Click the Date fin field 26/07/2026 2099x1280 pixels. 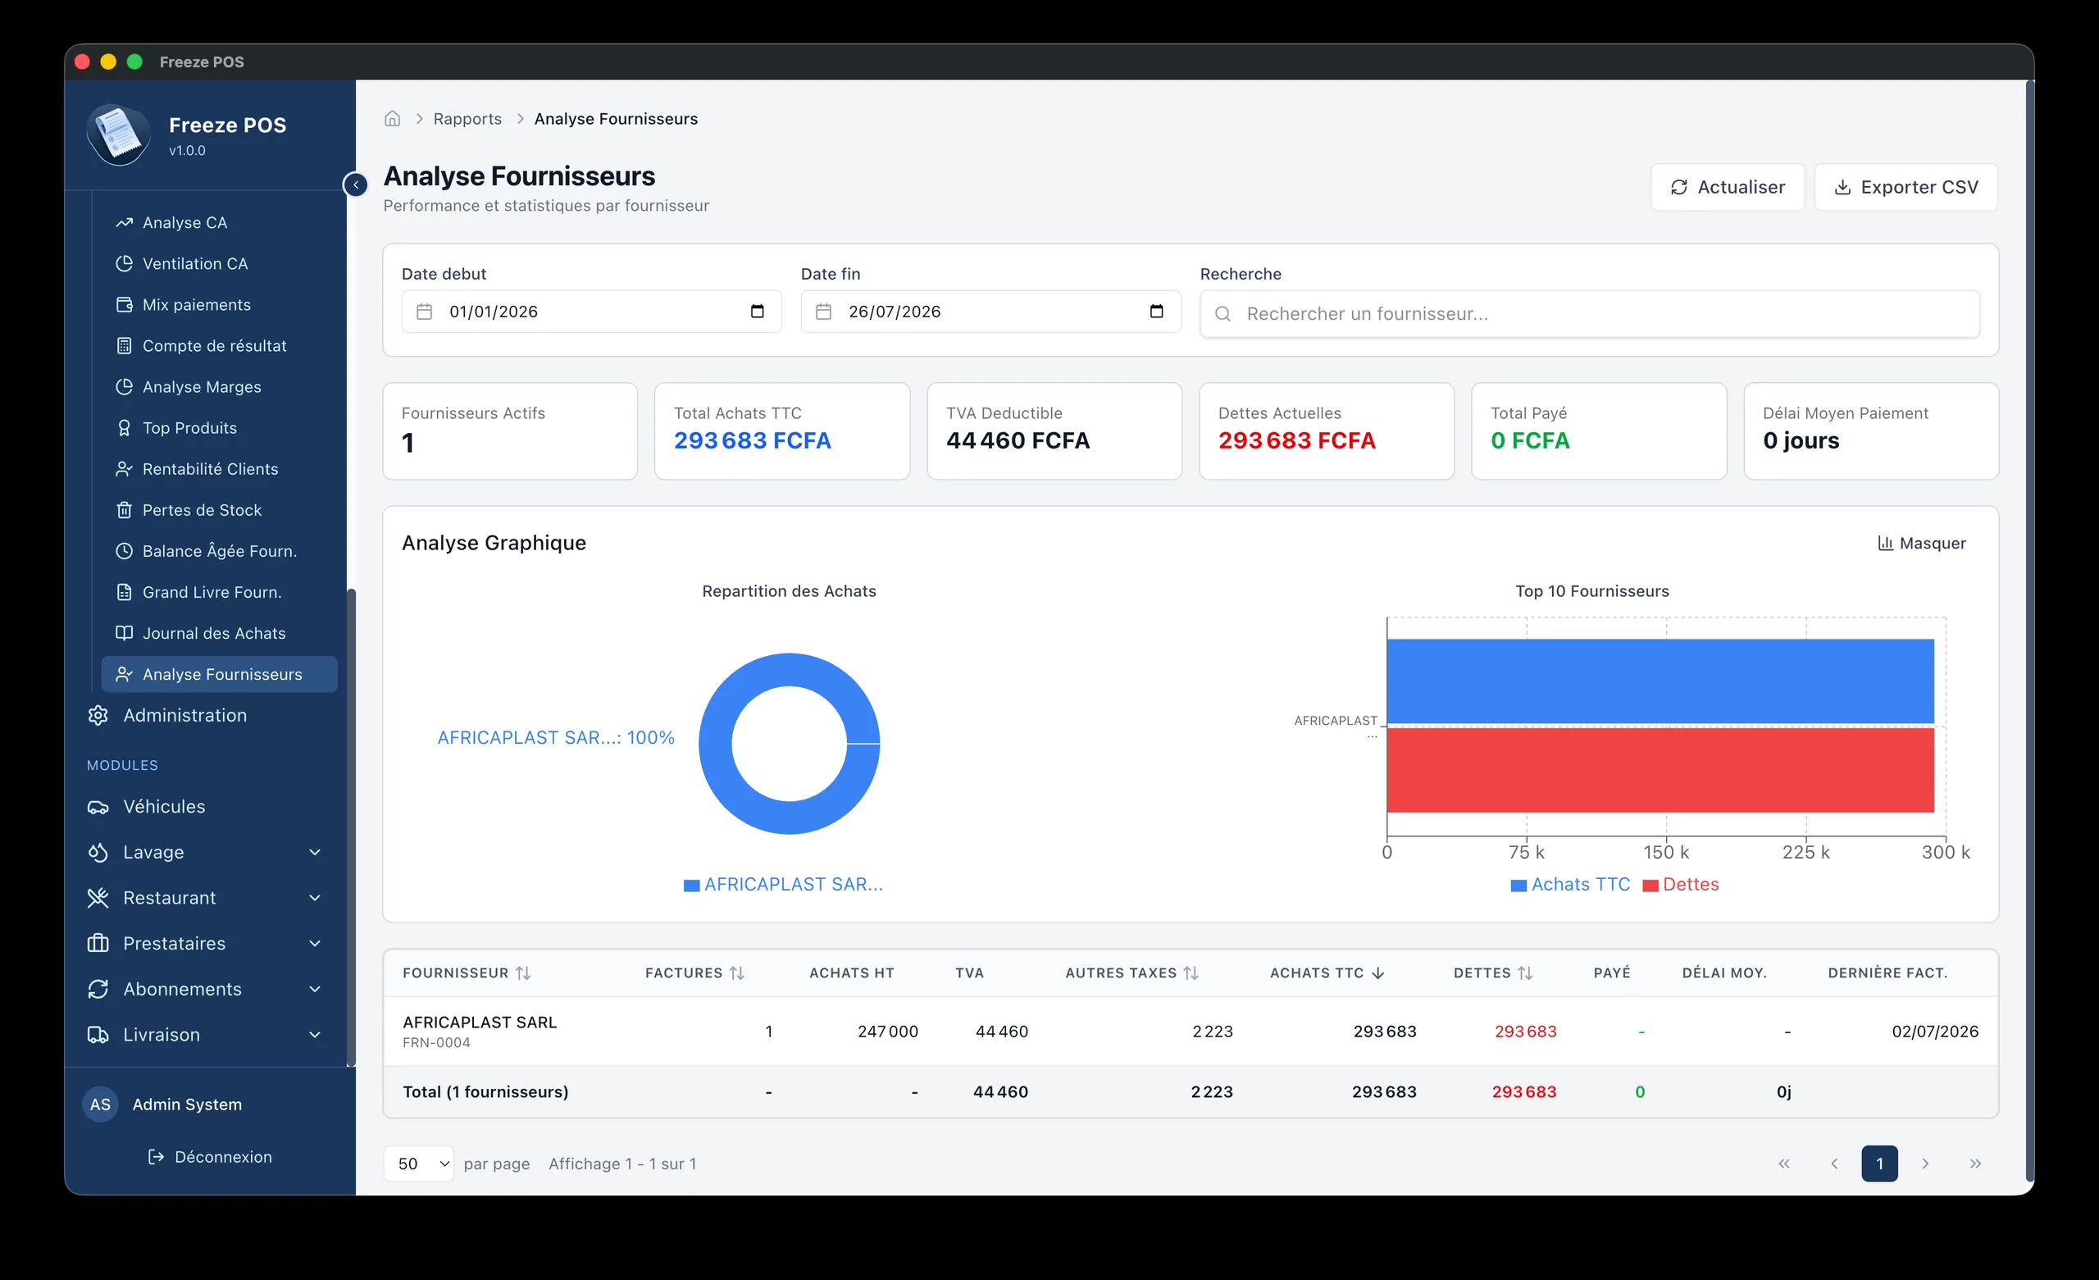click(990, 311)
